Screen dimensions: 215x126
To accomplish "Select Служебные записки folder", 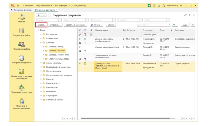I will click(55, 100).
